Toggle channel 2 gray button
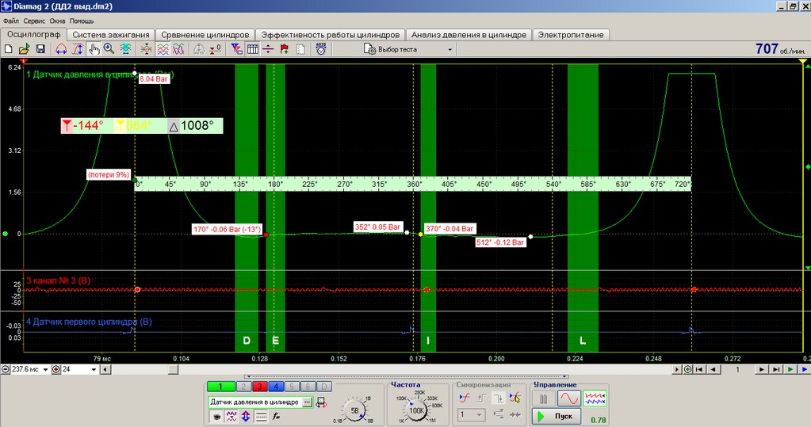This screenshot has width=811, height=427. [243, 386]
